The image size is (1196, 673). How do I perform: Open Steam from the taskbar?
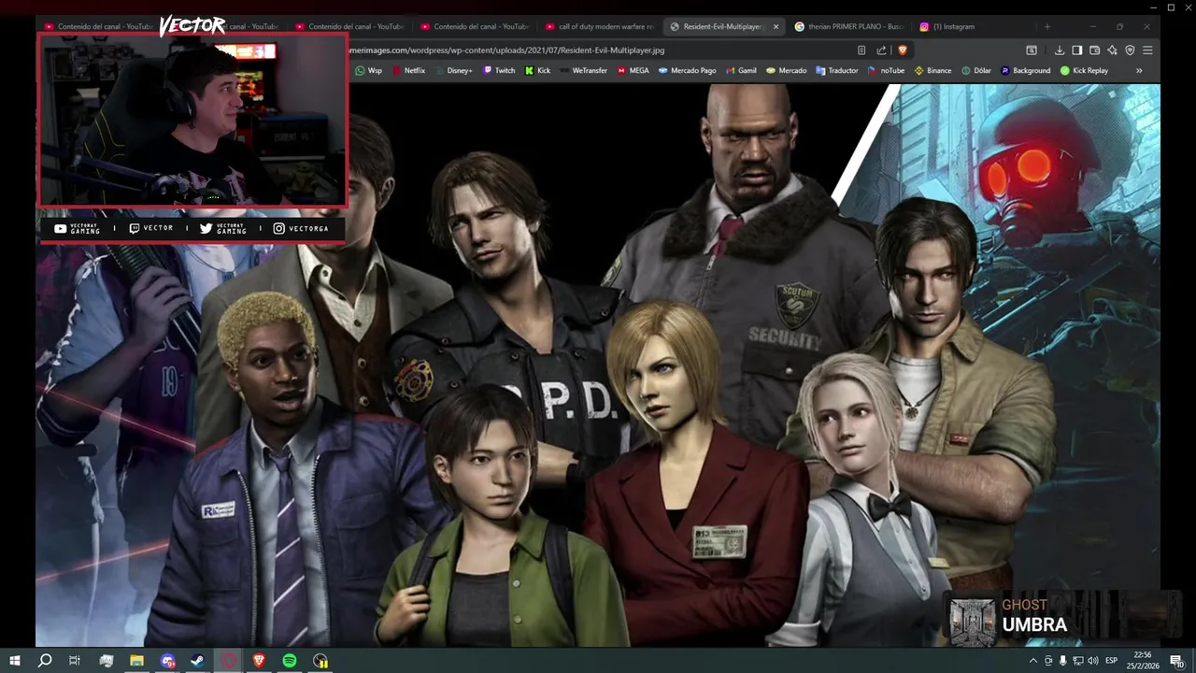pyautogui.click(x=198, y=661)
